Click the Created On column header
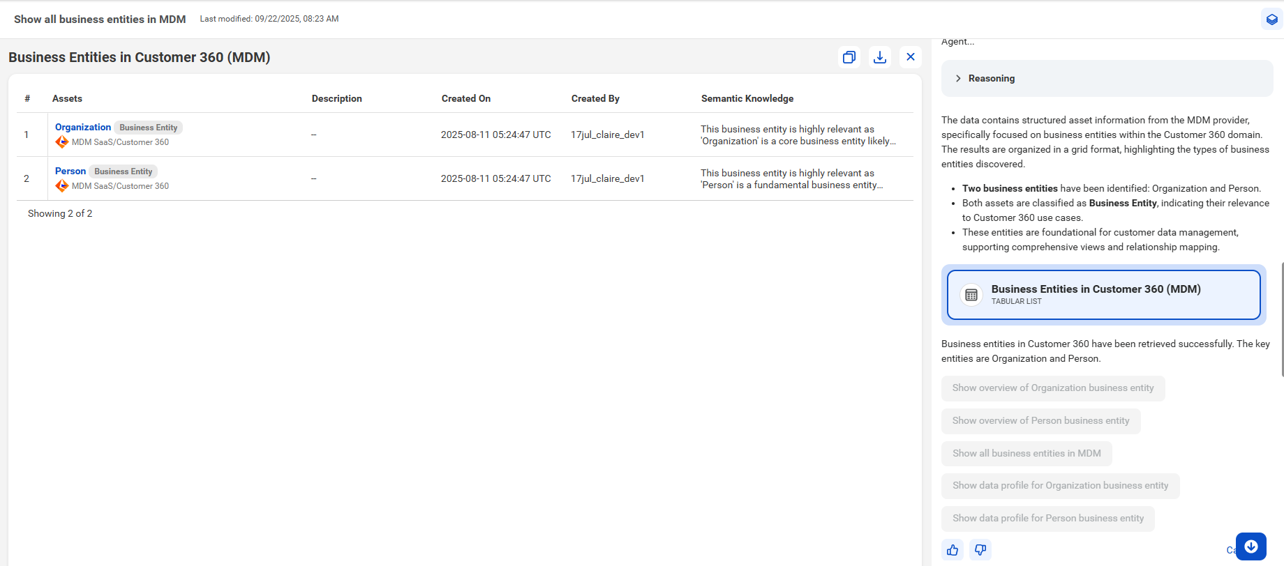 pos(466,98)
